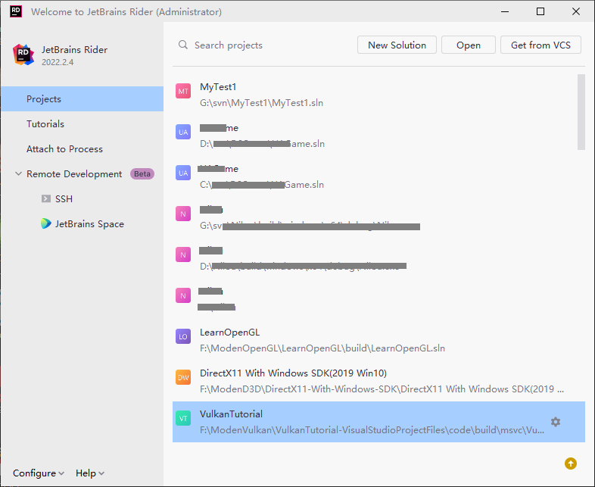Click the 2022.2.4 version text
595x487 pixels.
[x=58, y=62]
